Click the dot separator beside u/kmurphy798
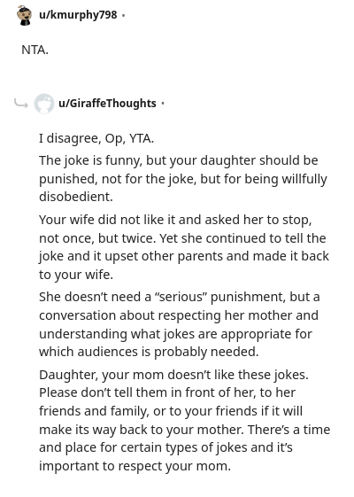This screenshot has width=354, height=497. coord(123,15)
